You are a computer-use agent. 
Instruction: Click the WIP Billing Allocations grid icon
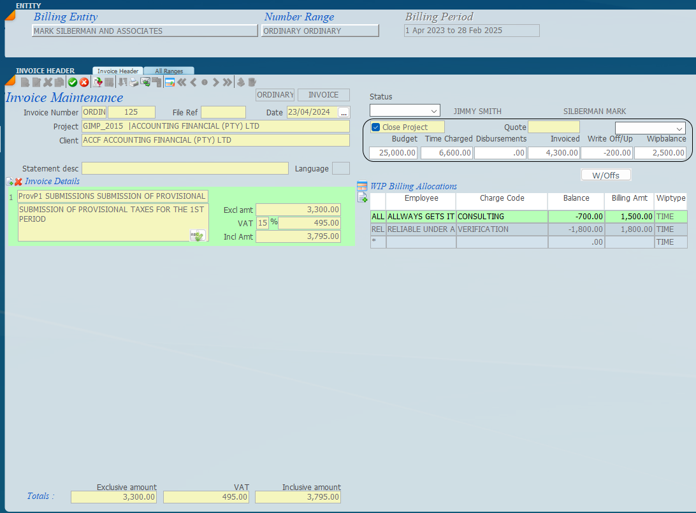tap(362, 186)
